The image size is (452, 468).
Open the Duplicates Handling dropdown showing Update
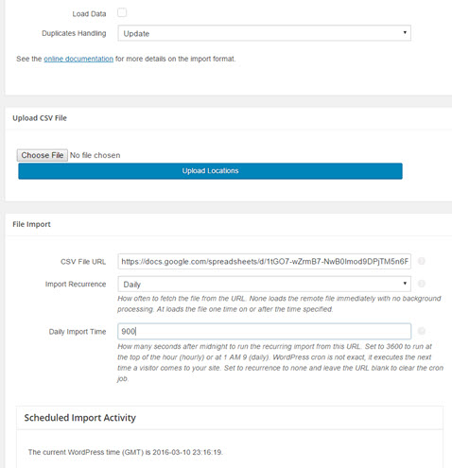pos(264,33)
